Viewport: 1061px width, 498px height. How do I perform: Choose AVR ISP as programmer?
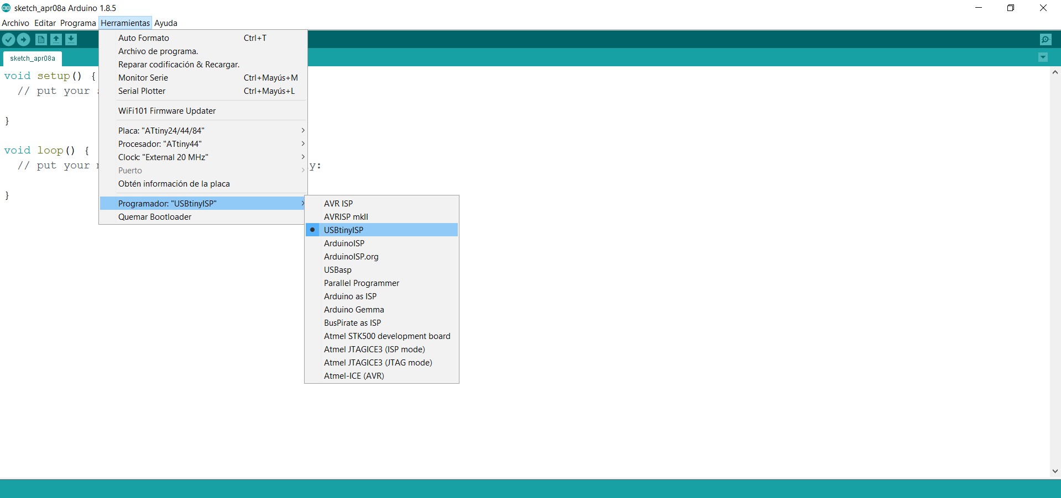pyautogui.click(x=381, y=203)
